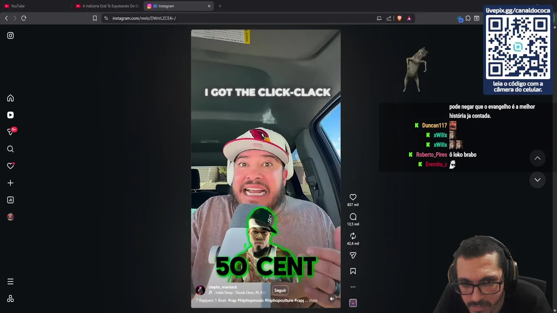Click the 837 mil likes count

pyautogui.click(x=353, y=205)
